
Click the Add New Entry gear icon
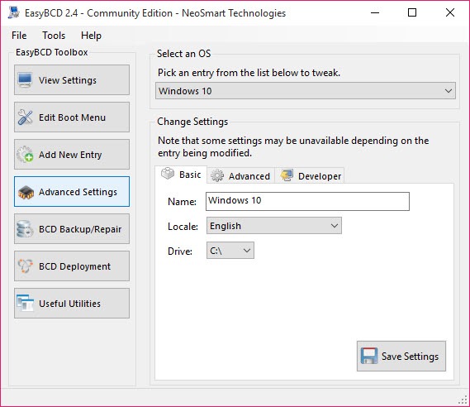point(25,154)
